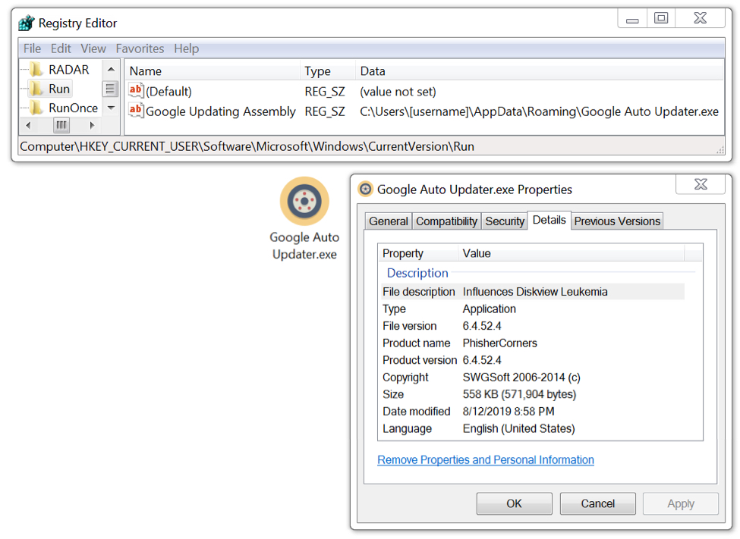
Task: Open the Favorites menu
Action: (x=140, y=49)
